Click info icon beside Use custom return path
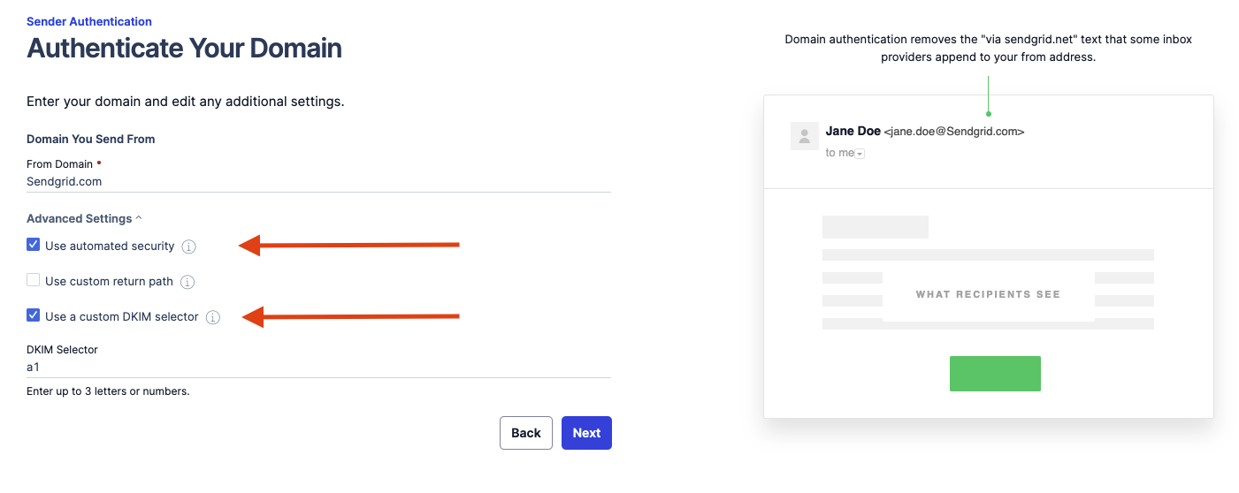 pyautogui.click(x=187, y=282)
